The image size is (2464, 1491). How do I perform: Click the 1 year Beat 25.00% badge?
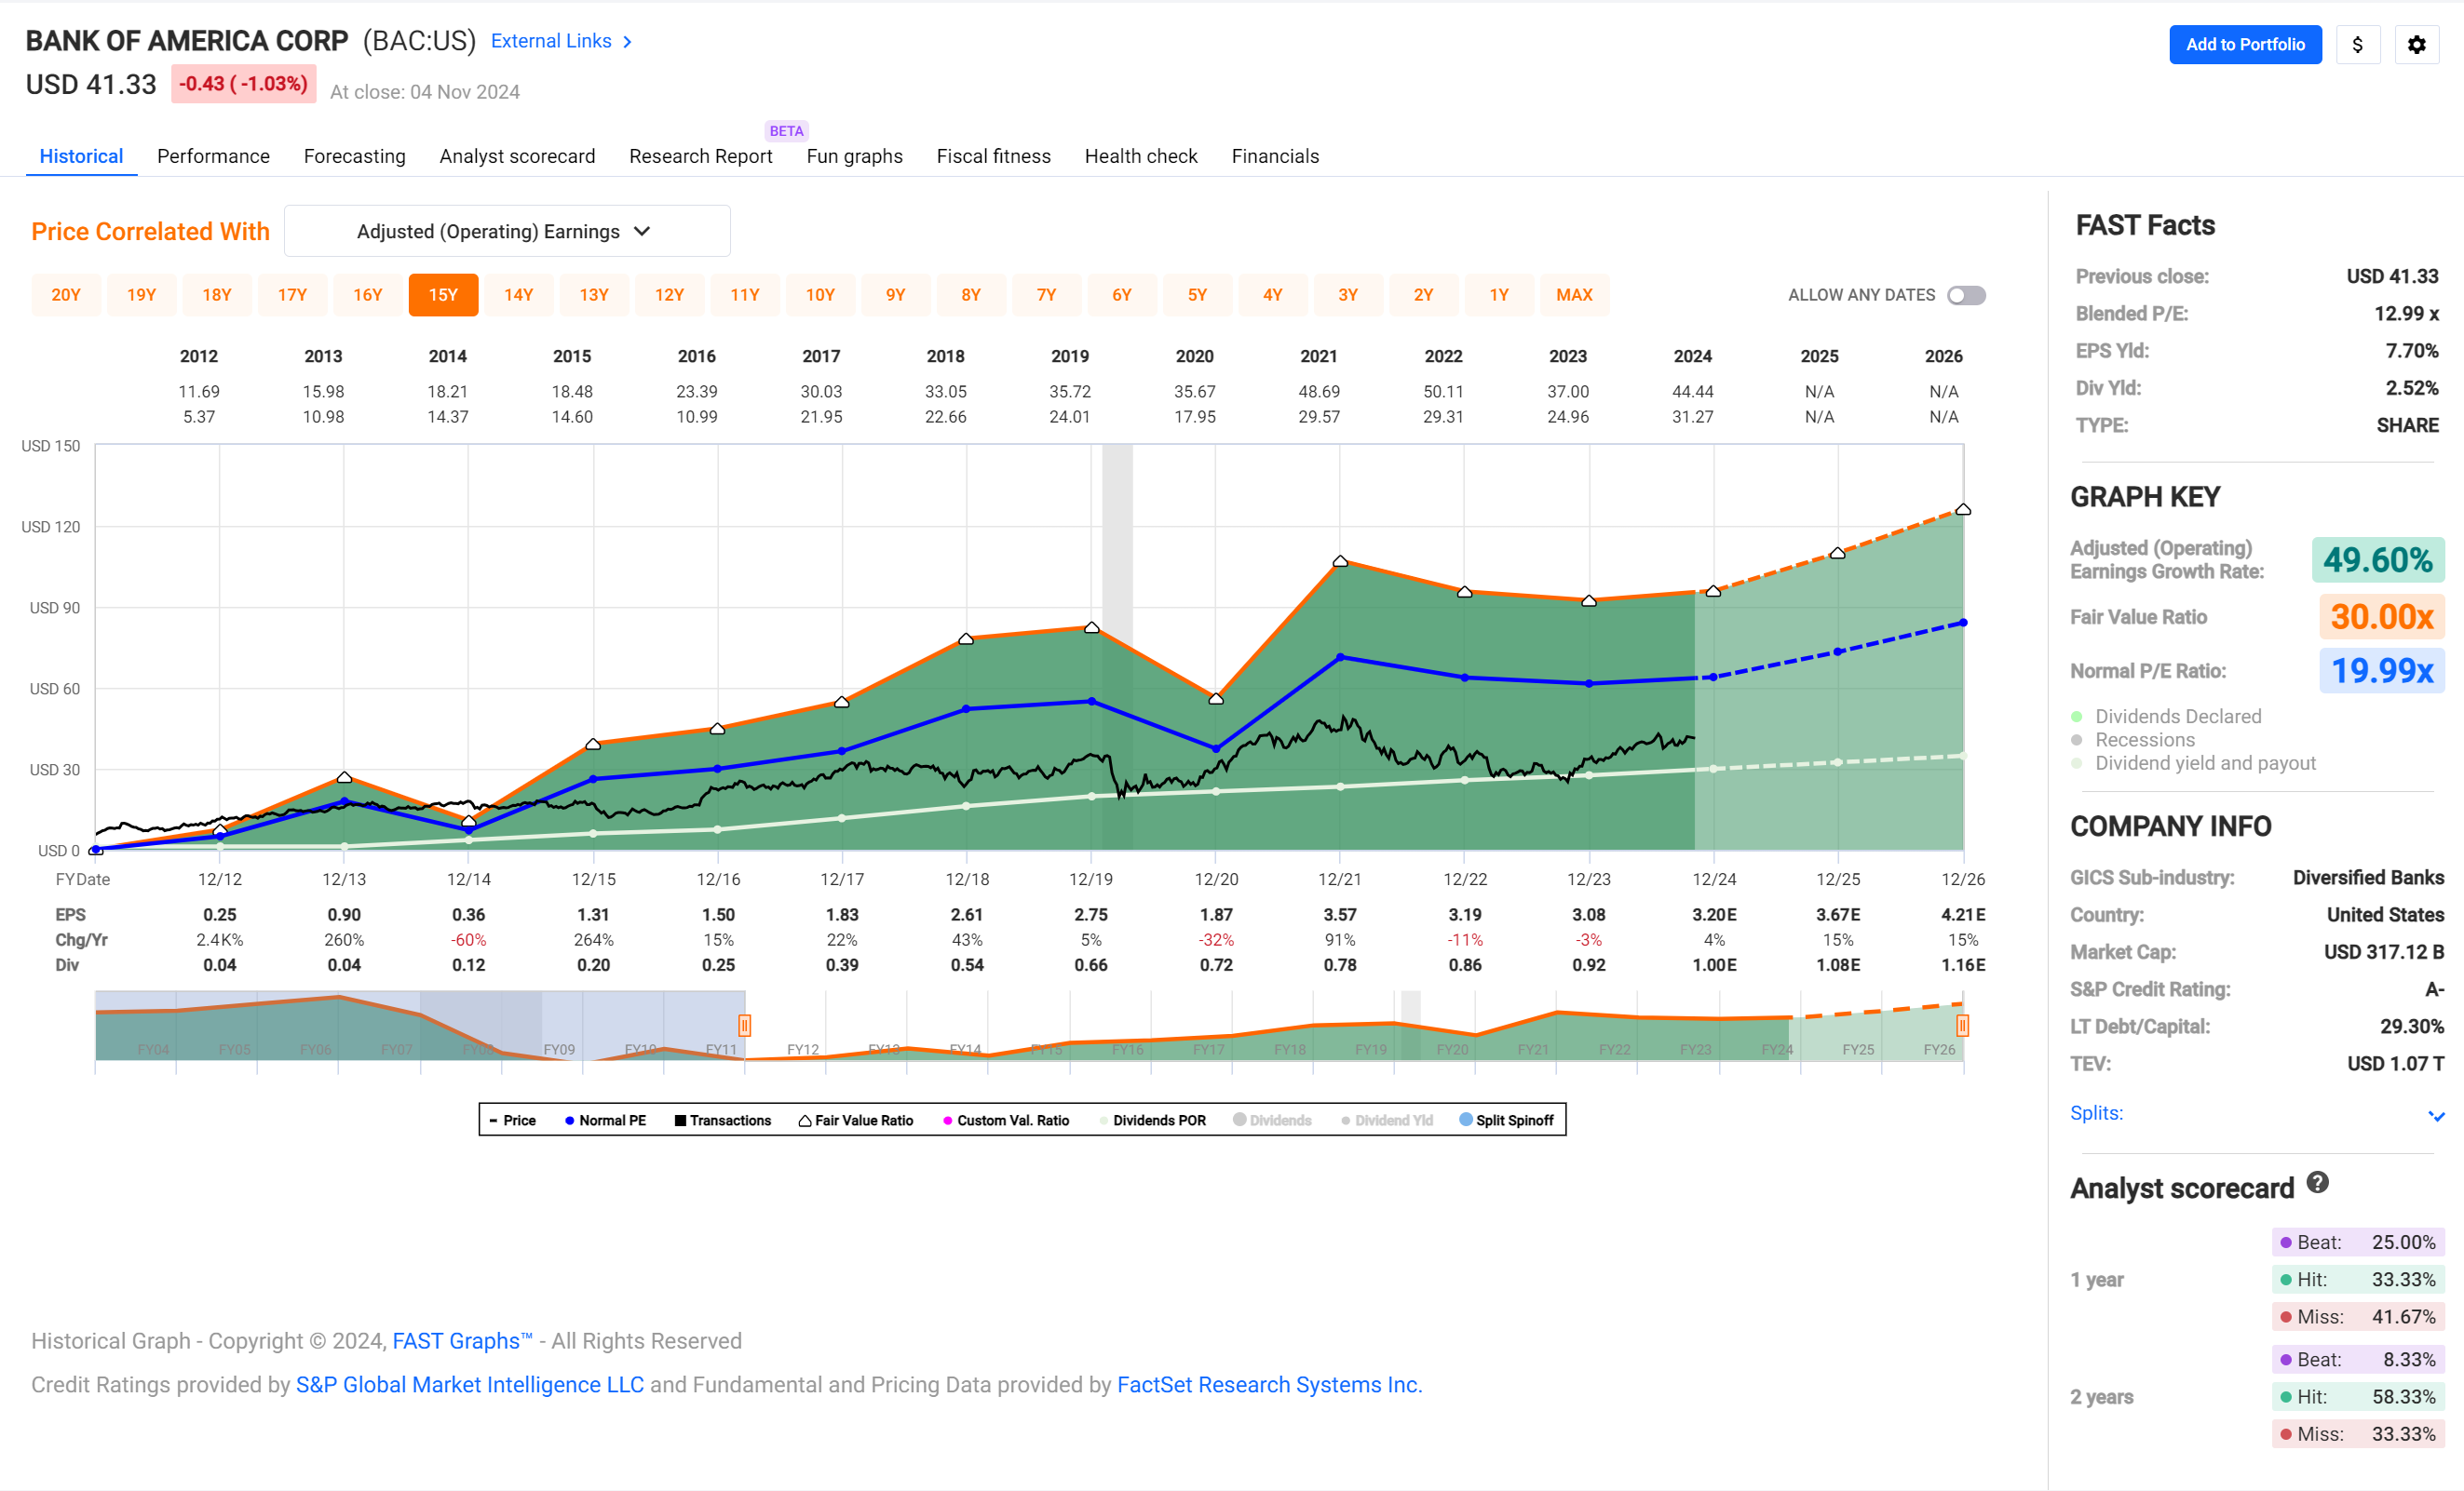[2358, 1242]
